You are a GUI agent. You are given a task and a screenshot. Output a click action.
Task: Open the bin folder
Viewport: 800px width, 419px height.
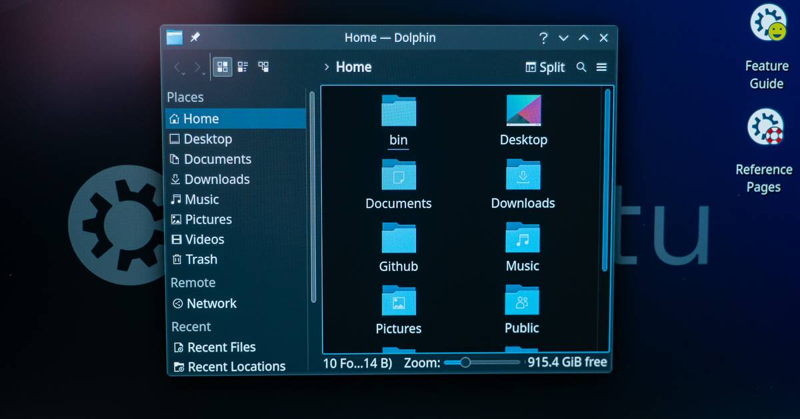[x=399, y=112]
